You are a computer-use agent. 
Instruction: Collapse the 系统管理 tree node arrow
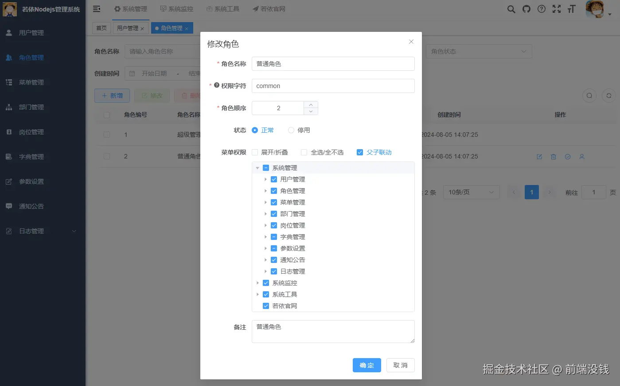(x=257, y=168)
